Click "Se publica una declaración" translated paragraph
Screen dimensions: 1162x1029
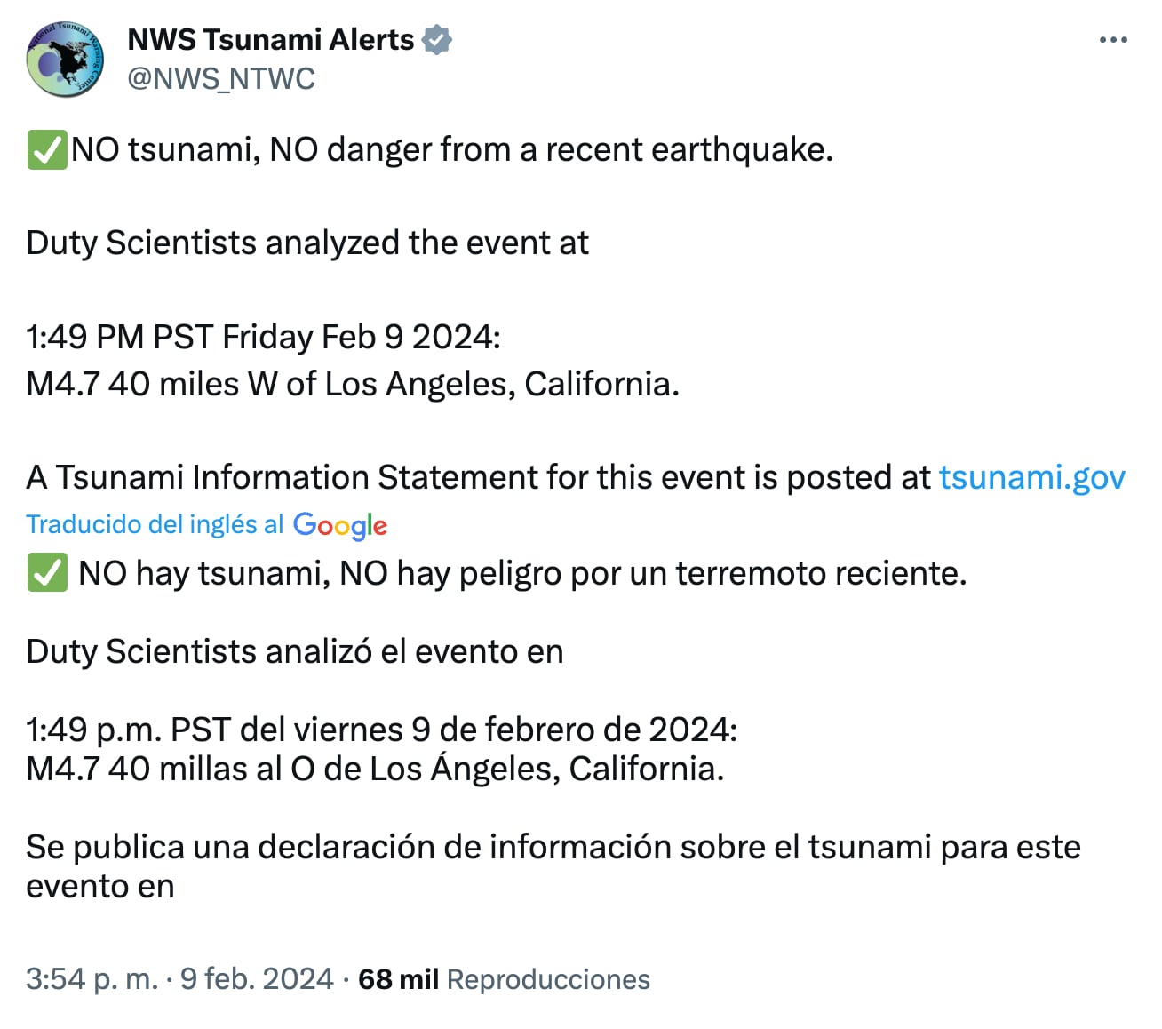(x=553, y=847)
